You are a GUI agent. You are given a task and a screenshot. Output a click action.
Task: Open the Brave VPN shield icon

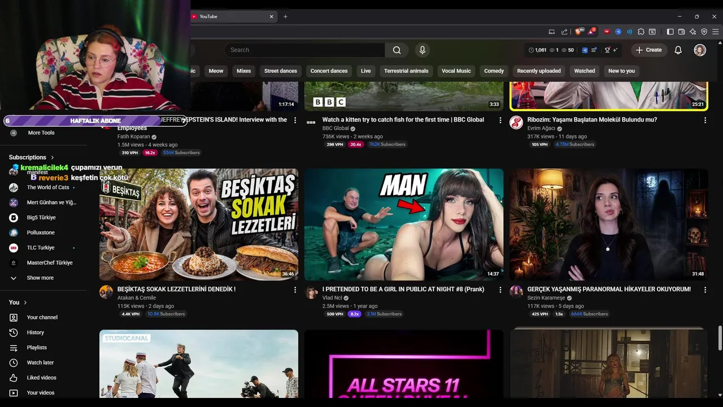pos(704,32)
